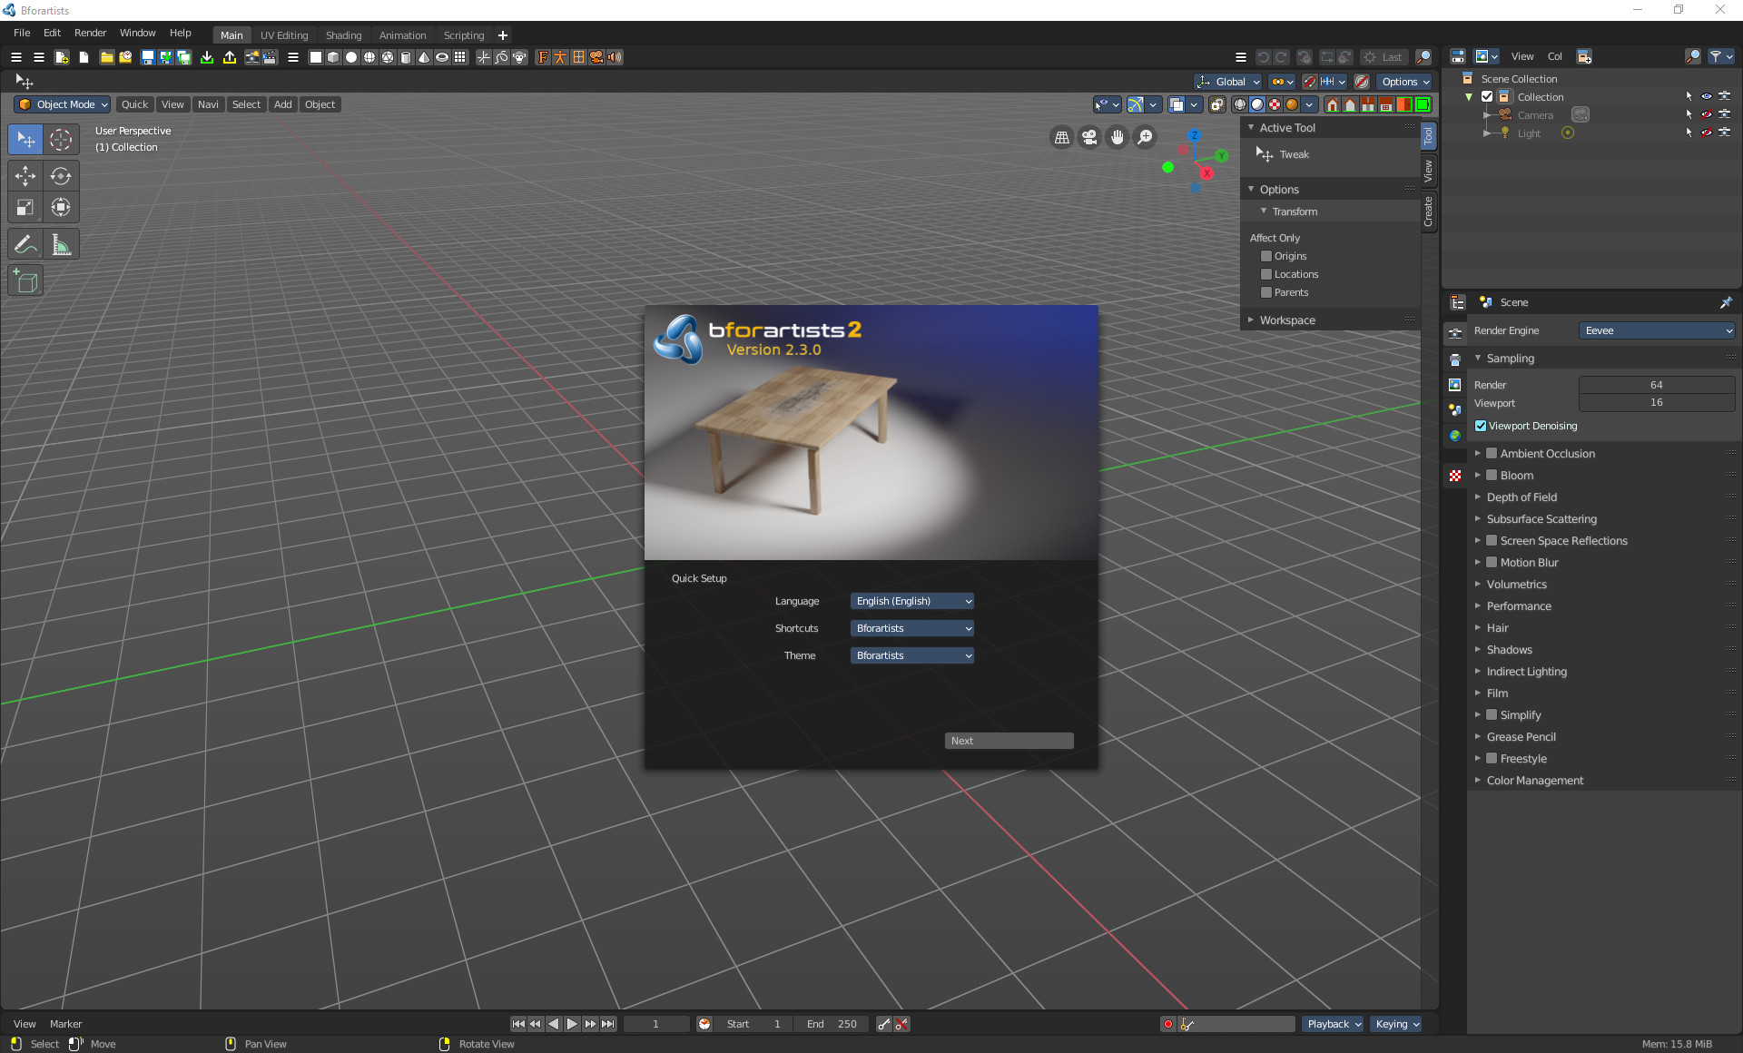Open the Render menu

90,33
